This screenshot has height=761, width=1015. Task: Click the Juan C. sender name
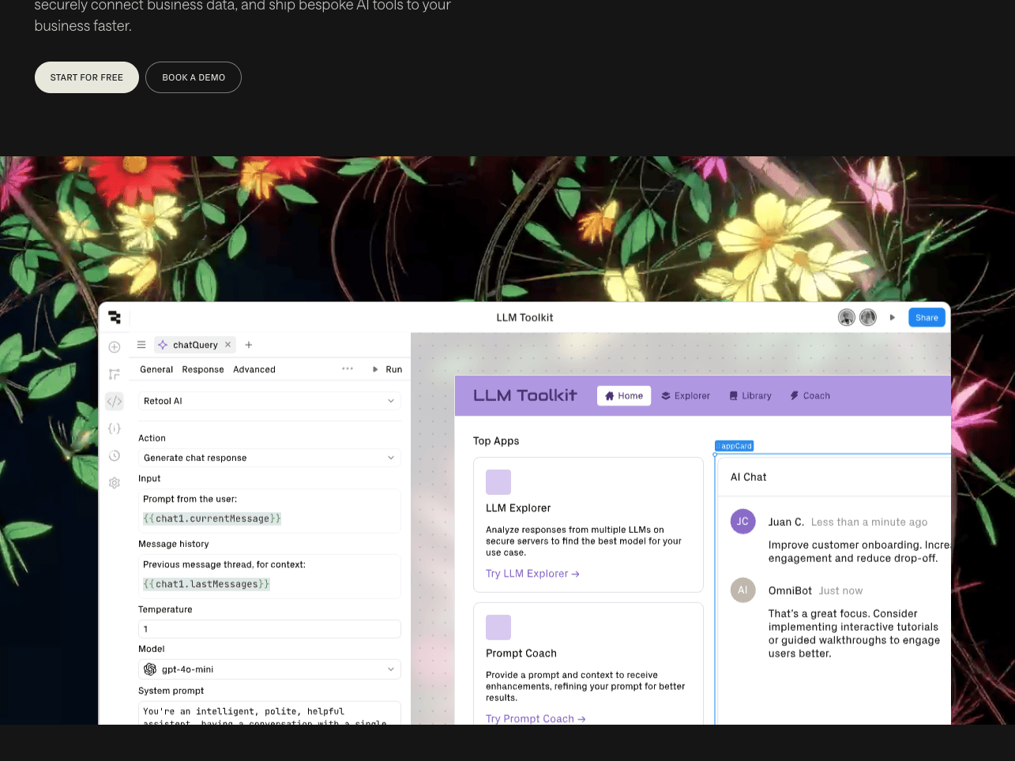(786, 522)
